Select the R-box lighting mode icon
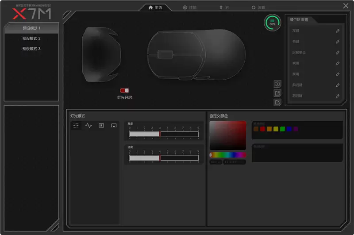 coord(101,126)
